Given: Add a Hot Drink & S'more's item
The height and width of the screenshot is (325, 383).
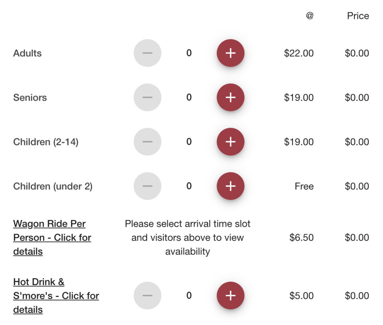Looking at the screenshot, I should [231, 296].
